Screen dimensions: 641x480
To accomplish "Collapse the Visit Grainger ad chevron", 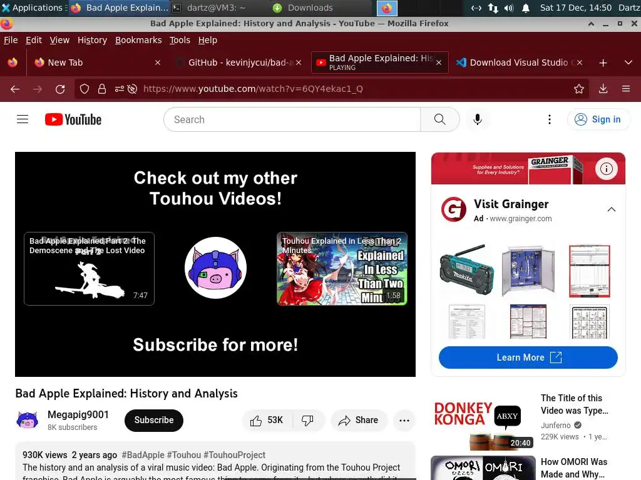I will click(x=611, y=209).
